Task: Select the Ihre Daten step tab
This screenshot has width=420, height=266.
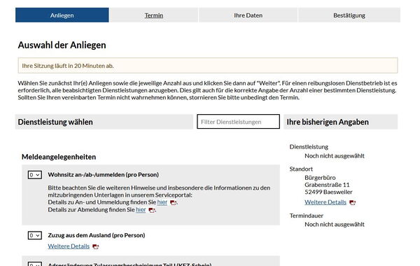Action: click(x=248, y=15)
